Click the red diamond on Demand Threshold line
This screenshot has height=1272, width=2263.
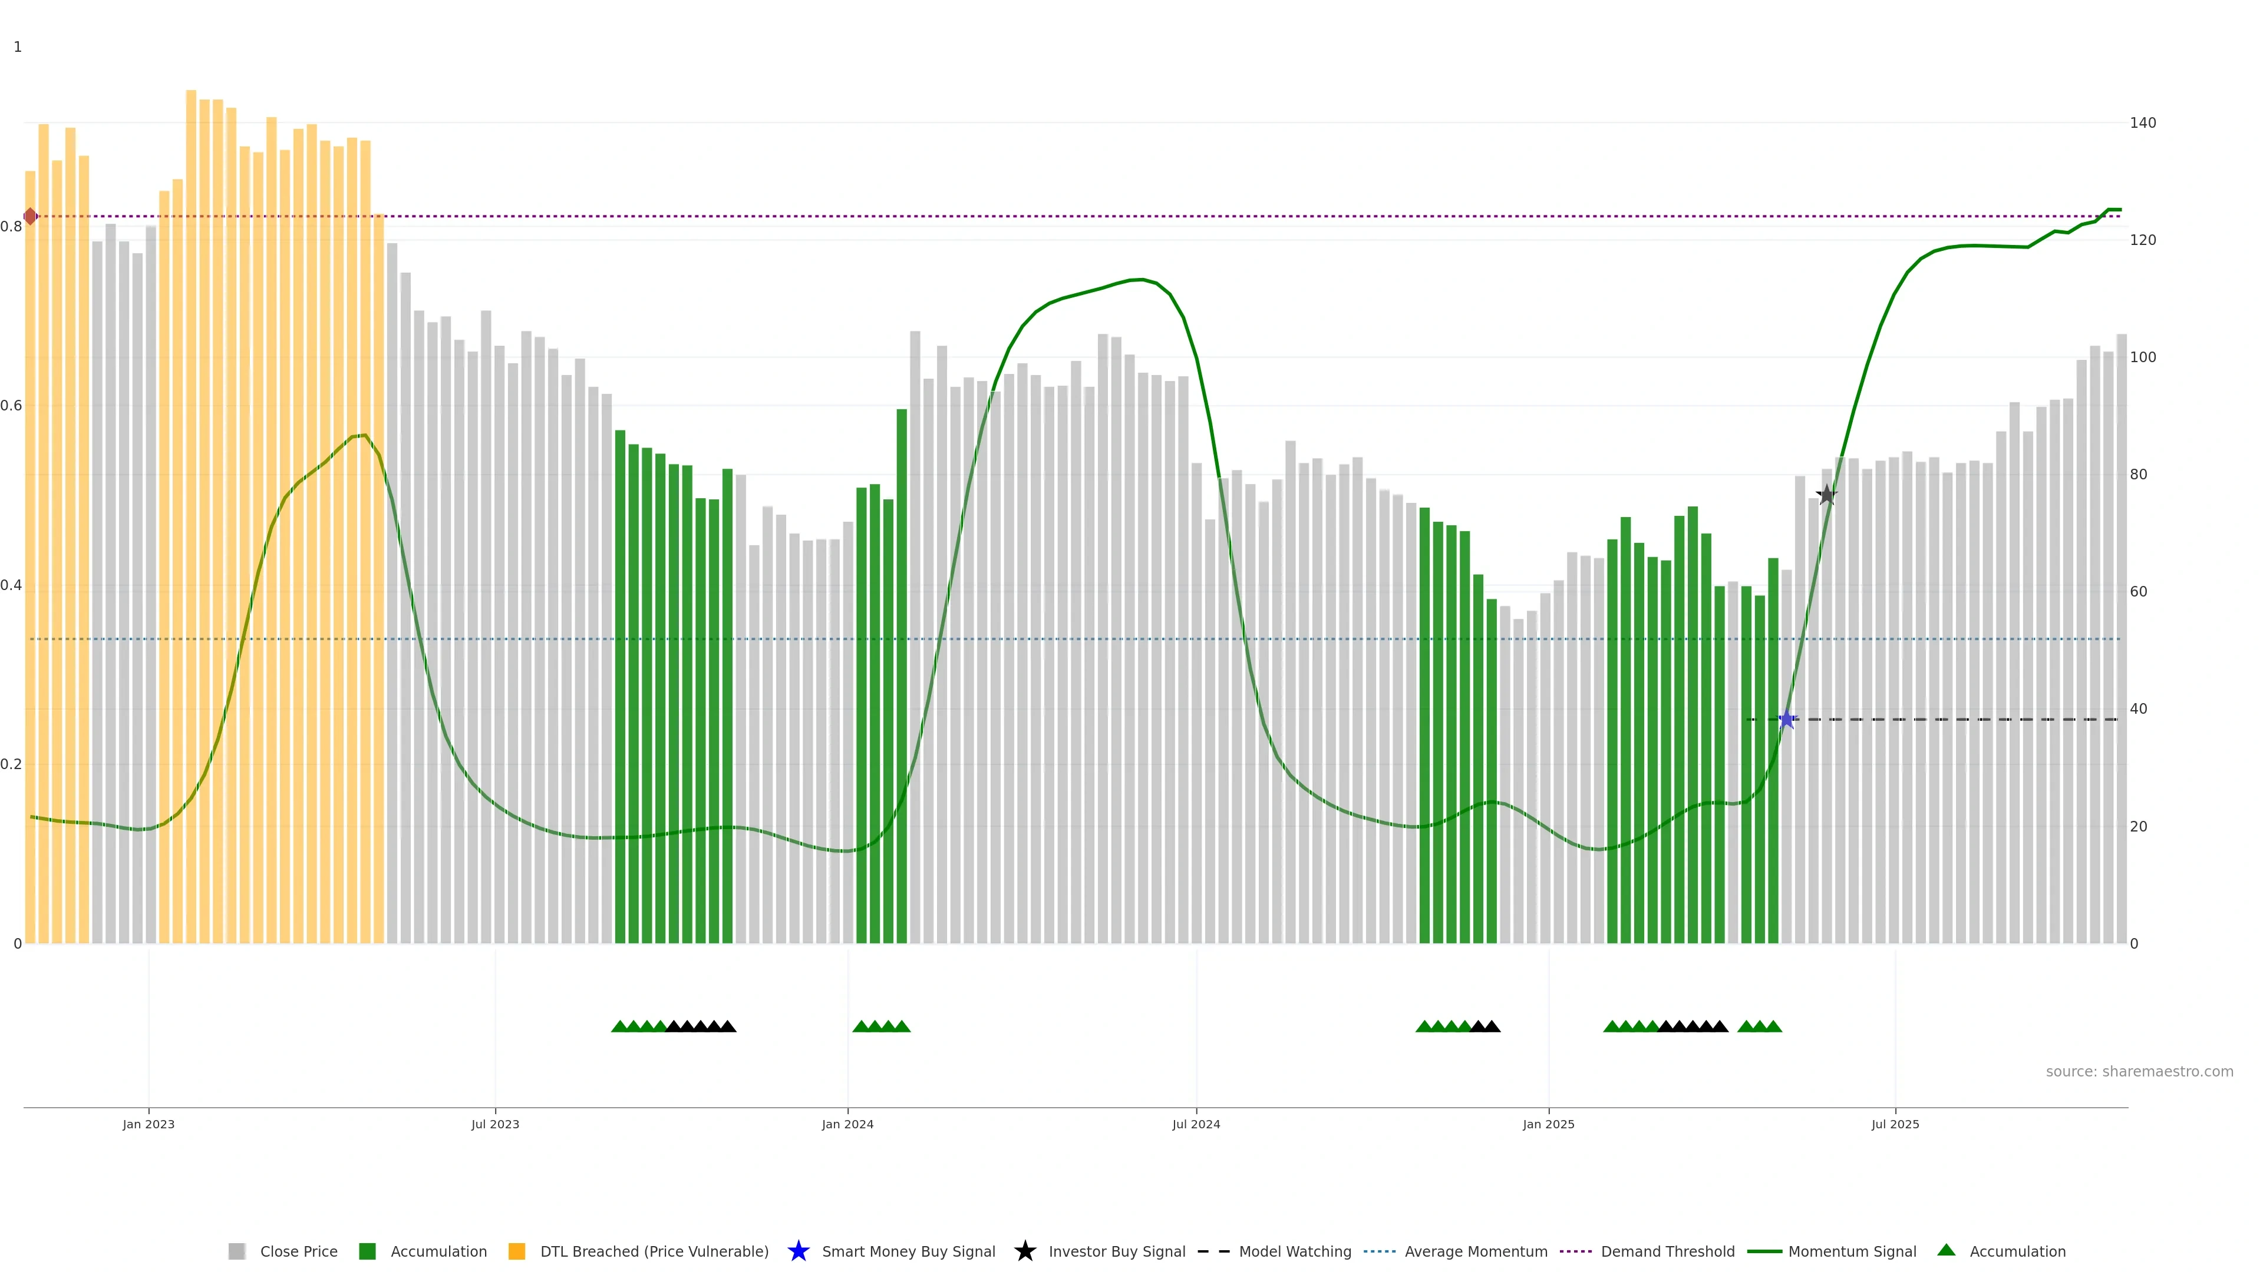click(30, 216)
